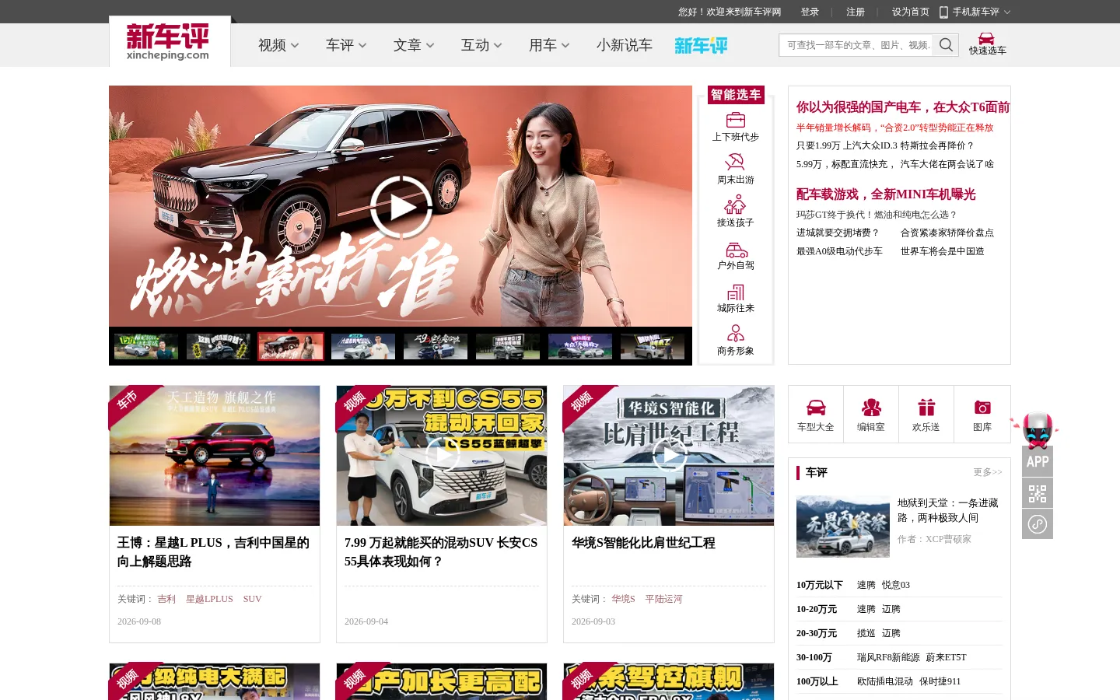This screenshot has height=700, width=1120.
Task: Play the 华境S智能化 video card
Action: click(x=669, y=456)
